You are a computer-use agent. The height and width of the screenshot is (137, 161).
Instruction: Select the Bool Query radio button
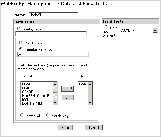(x=18, y=28)
